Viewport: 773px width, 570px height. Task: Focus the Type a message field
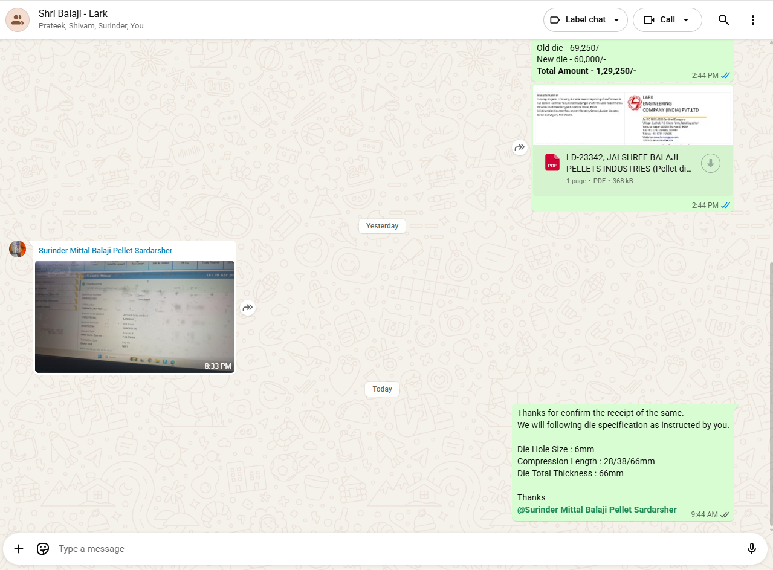[399, 549]
